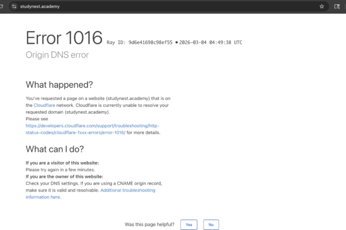Click the What happened? heading
Screen dimensions: 346x230
click(x=59, y=85)
